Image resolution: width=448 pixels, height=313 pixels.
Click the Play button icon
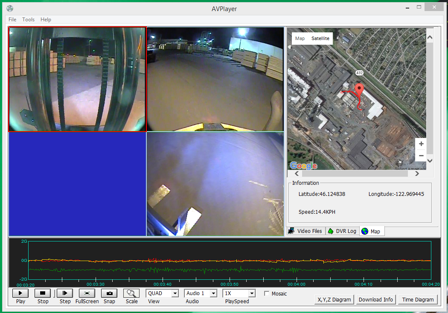click(20, 293)
